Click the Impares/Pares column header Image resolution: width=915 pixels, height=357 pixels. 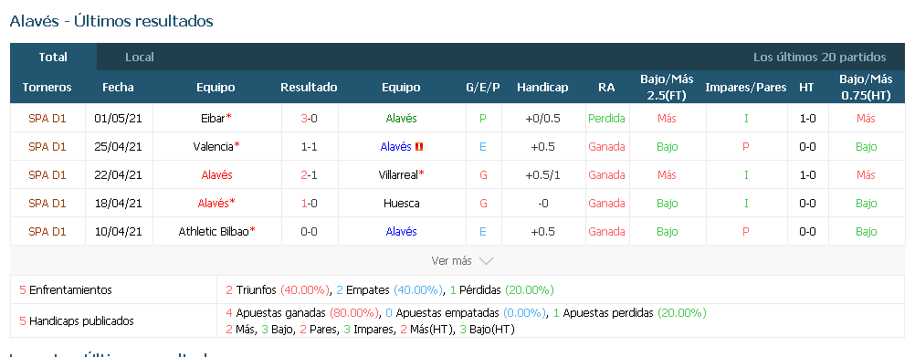[746, 88]
